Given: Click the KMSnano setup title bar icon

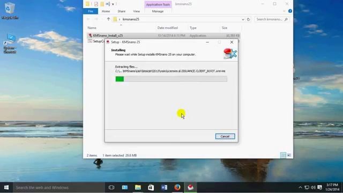Looking at the screenshot, I should pyautogui.click(x=108, y=42).
